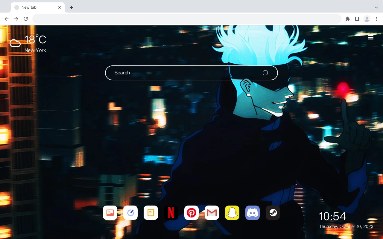Toggle the browser side panel
Screen dimensions: 383x239
(357, 19)
